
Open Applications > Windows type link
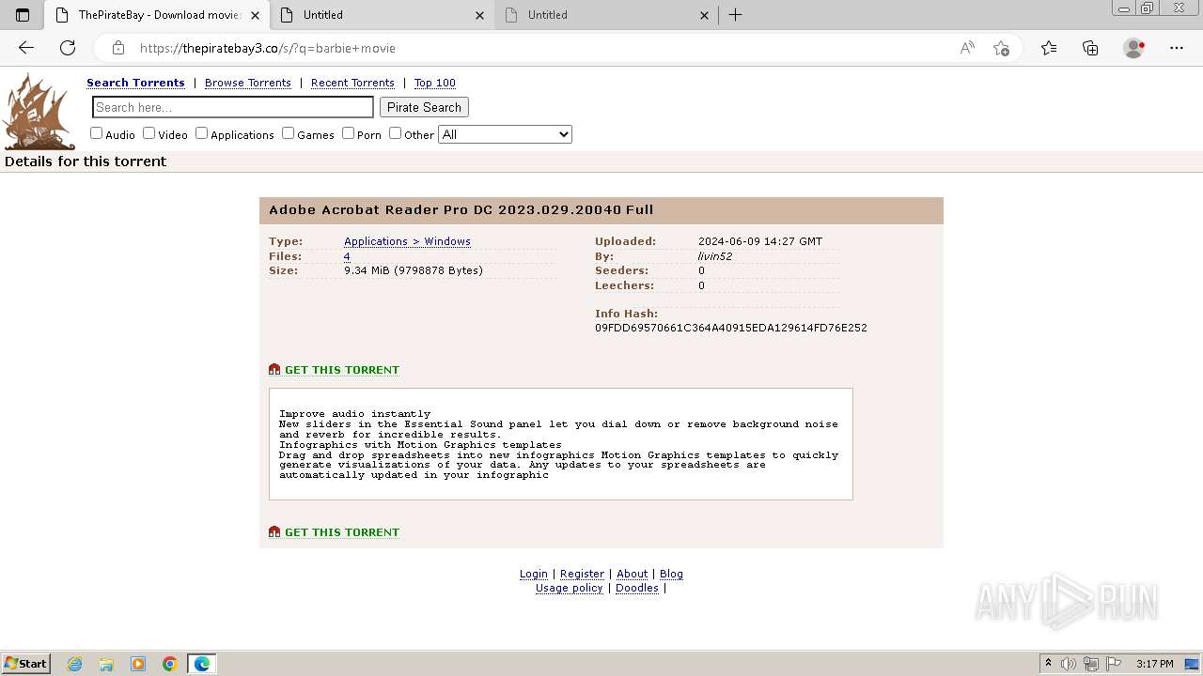(x=407, y=241)
